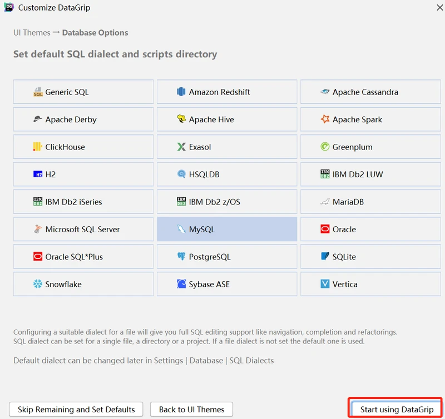Select the Oracle red icon
The image size is (445, 419).
coord(325,229)
